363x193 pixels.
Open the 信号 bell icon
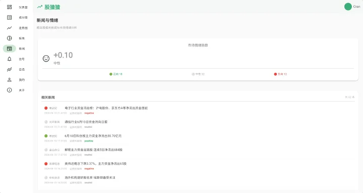coord(9,59)
